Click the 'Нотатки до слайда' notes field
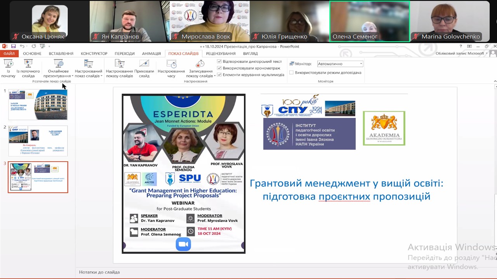This screenshot has width=497, height=279. [233, 272]
